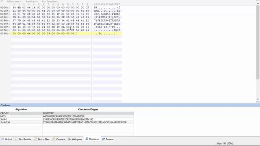Click the scroll up arrow of hex view
The image size is (260, 146).
point(258,4)
